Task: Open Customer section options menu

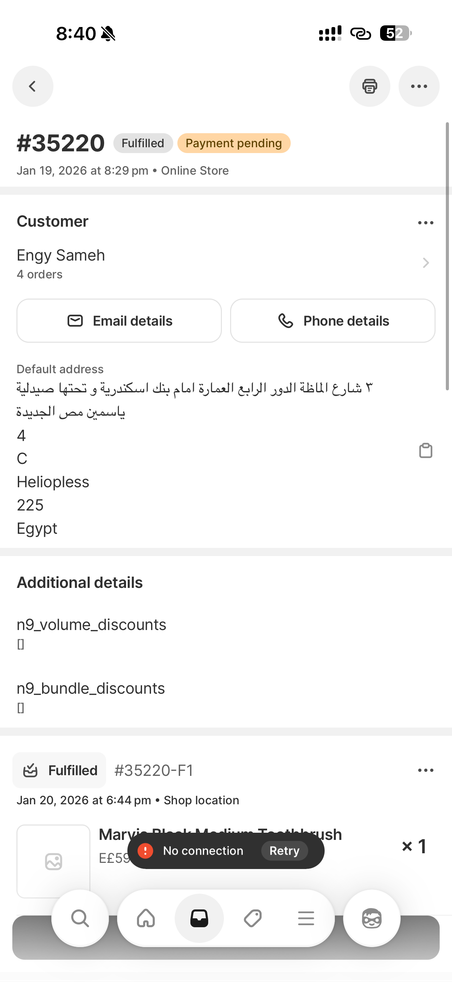Action: [425, 223]
